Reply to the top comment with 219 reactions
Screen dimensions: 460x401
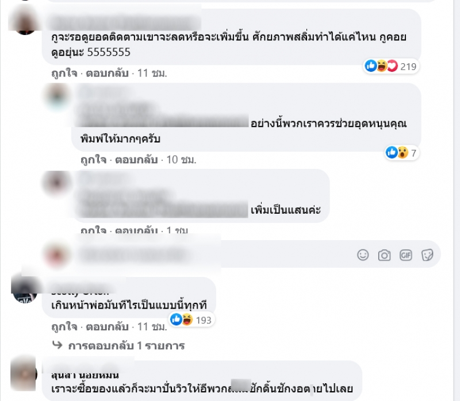coord(107,73)
